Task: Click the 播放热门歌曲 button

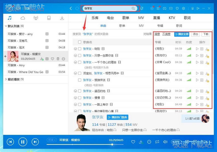Action: (117, 117)
